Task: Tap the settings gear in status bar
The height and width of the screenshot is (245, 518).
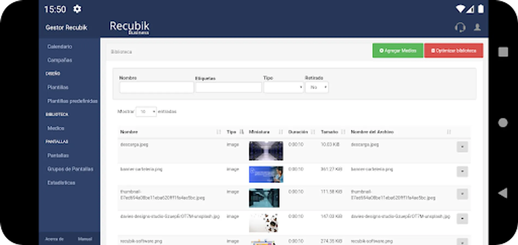Action: [x=77, y=9]
